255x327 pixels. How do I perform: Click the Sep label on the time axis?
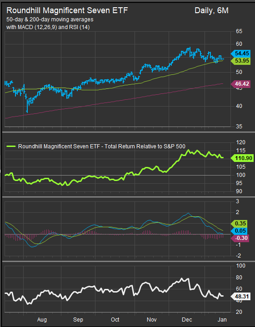click(x=78, y=319)
